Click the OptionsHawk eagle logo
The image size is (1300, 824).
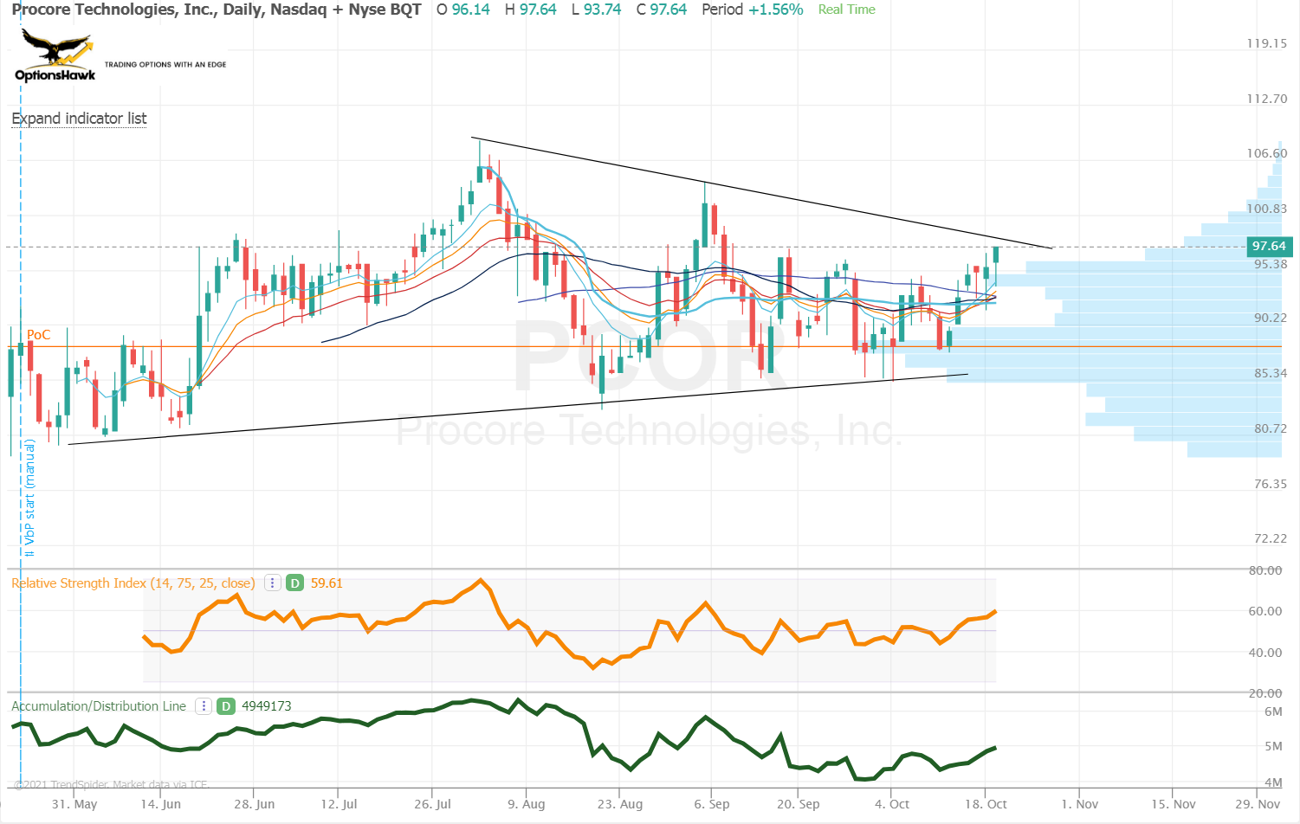[x=55, y=55]
